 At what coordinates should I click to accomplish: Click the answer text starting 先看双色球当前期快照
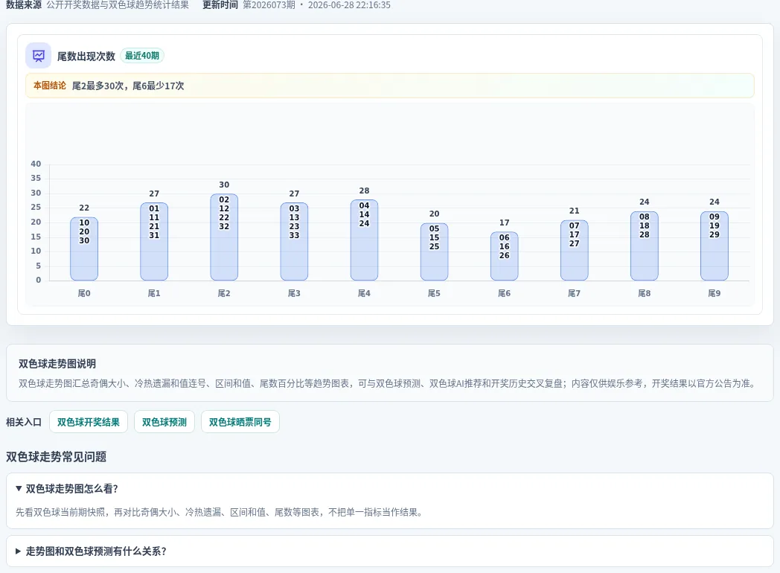[x=220, y=512]
